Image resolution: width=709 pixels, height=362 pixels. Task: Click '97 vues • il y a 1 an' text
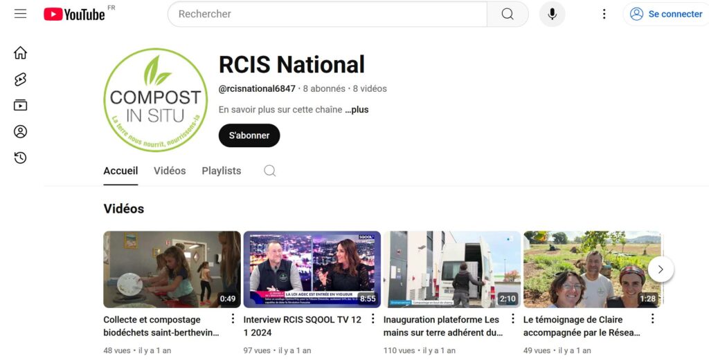tap(277, 351)
